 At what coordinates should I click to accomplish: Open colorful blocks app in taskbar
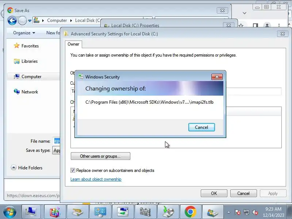55,212
